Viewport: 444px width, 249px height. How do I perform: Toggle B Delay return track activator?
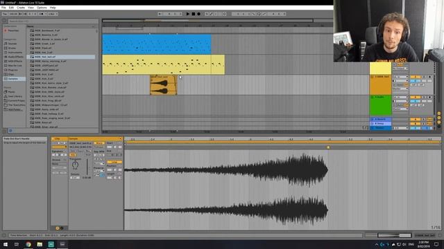[x=415, y=124]
